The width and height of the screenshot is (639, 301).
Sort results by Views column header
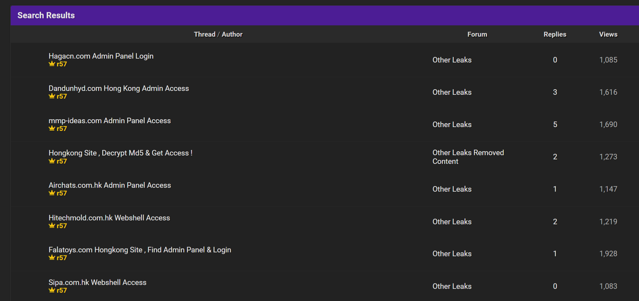[608, 34]
